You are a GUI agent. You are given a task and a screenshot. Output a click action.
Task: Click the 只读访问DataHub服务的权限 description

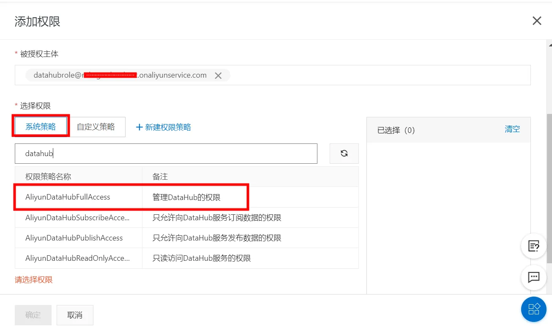coord(202,258)
